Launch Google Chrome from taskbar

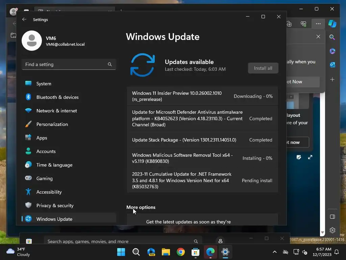pyautogui.click(x=180, y=252)
